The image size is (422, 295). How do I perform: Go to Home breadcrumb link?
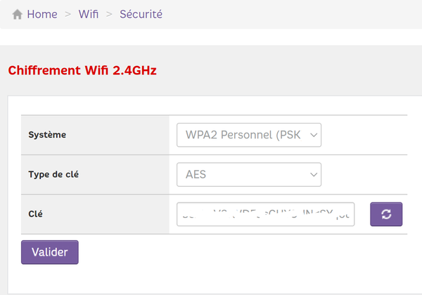tap(42, 14)
